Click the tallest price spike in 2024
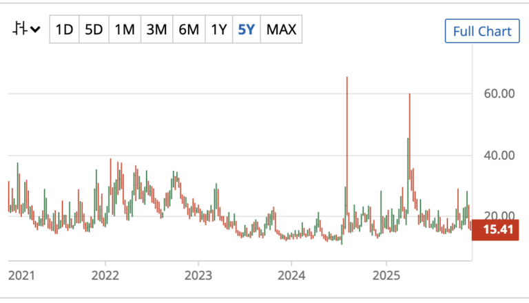This screenshot has width=529, height=303. (x=346, y=138)
